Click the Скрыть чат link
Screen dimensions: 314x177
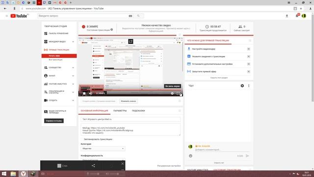[219, 163]
